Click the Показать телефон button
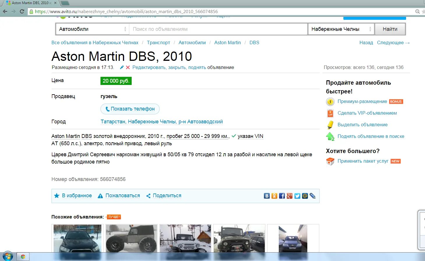 pos(130,109)
